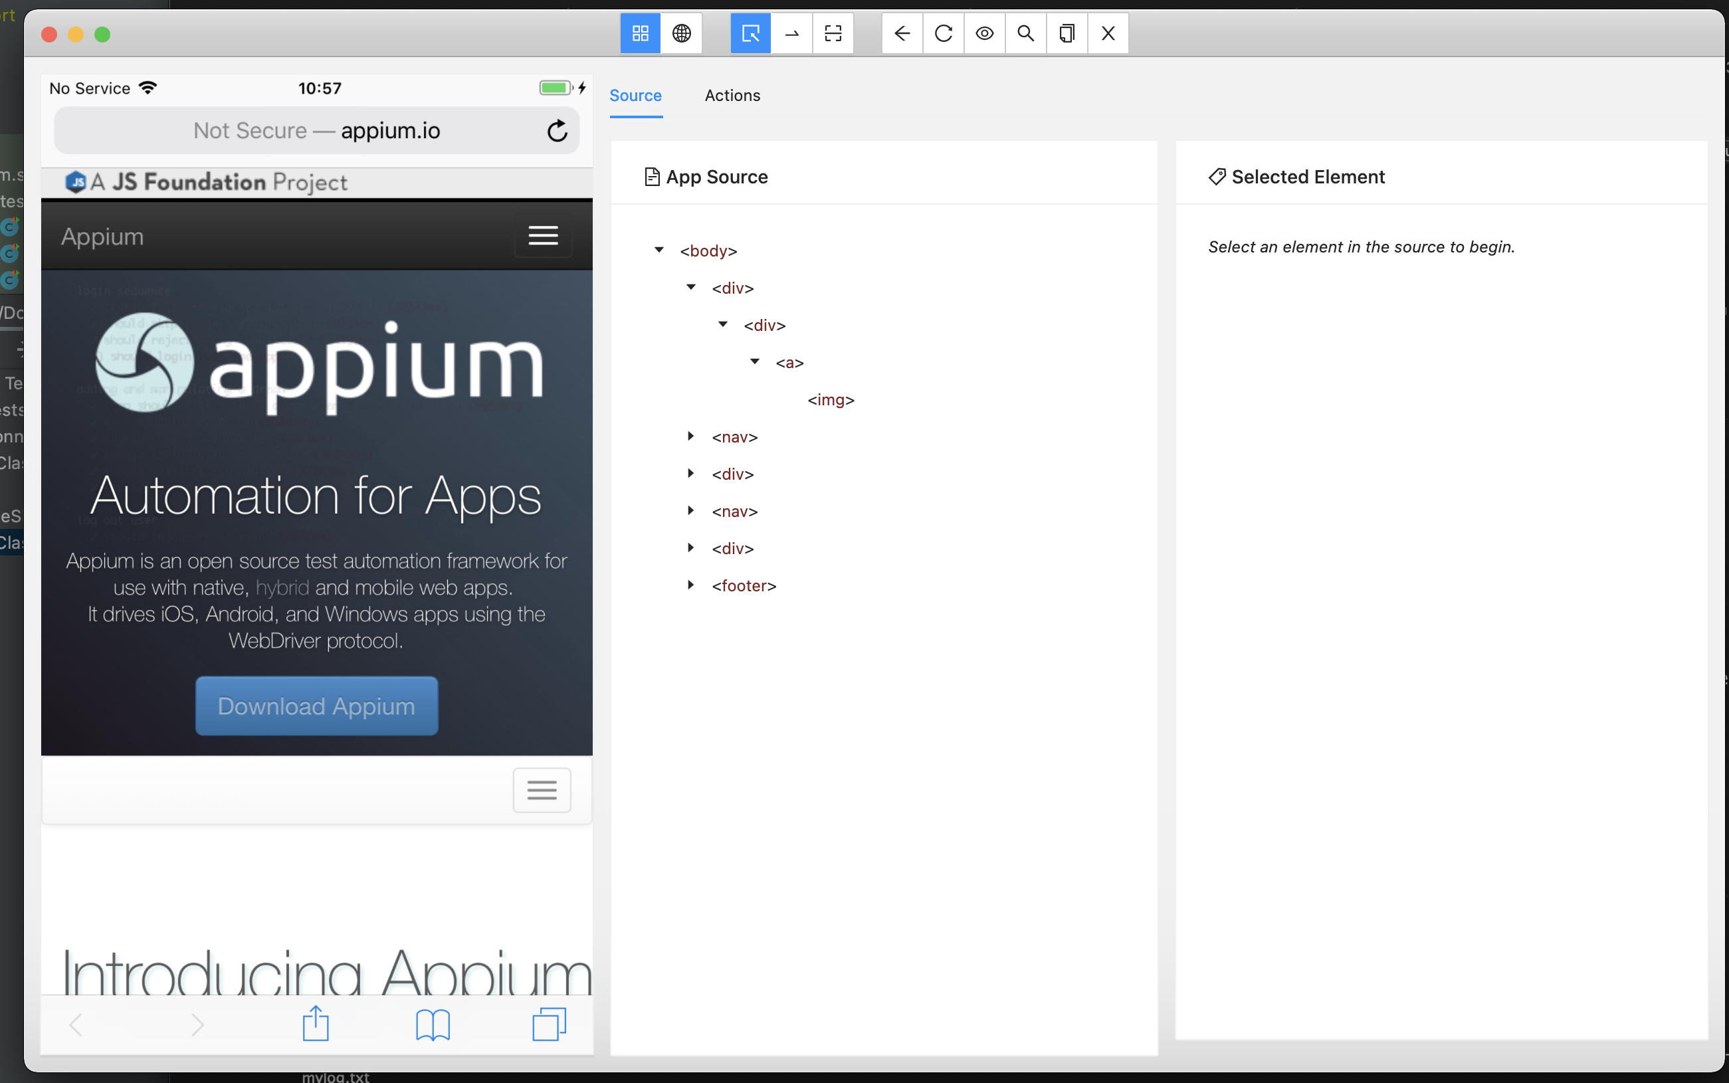Tap the appium.io address bar in screenshot
This screenshot has width=1729, height=1083.
coord(318,130)
